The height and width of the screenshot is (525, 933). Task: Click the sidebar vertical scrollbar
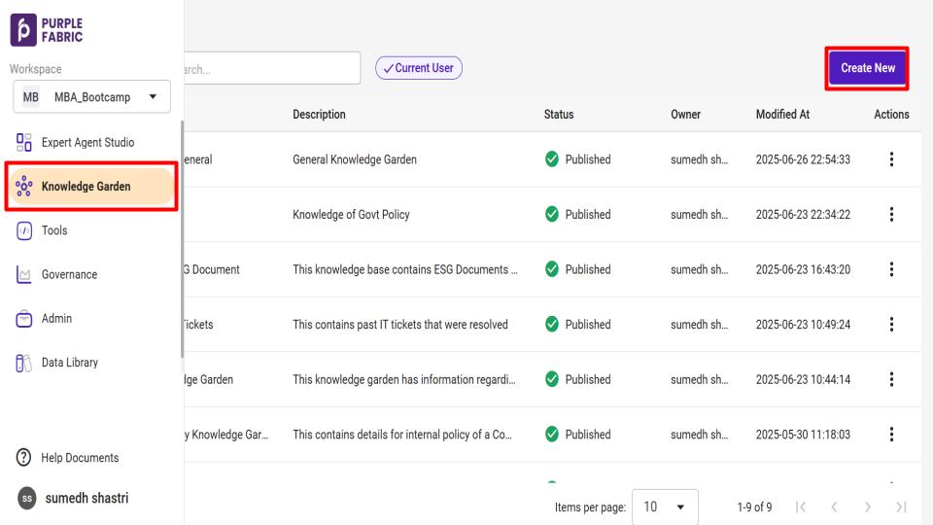[182, 243]
